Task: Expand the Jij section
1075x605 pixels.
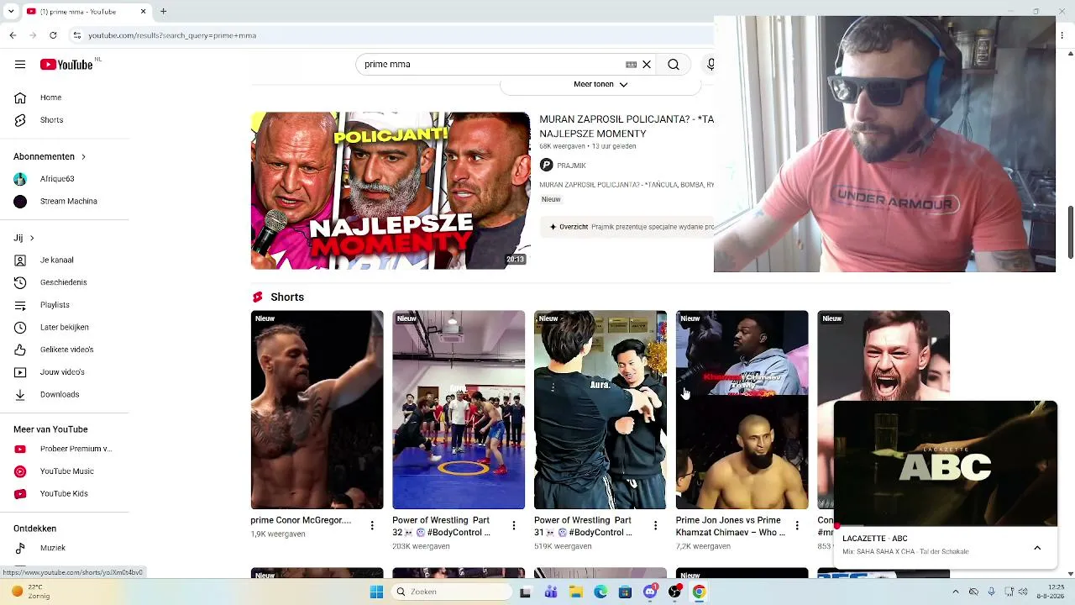Action: (24, 238)
